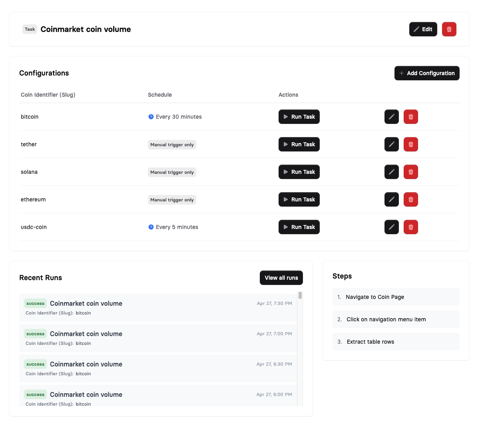This screenshot has height=428, width=480.
Task: Run Task for usdc-coin
Action: pyautogui.click(x=299, y=227)
